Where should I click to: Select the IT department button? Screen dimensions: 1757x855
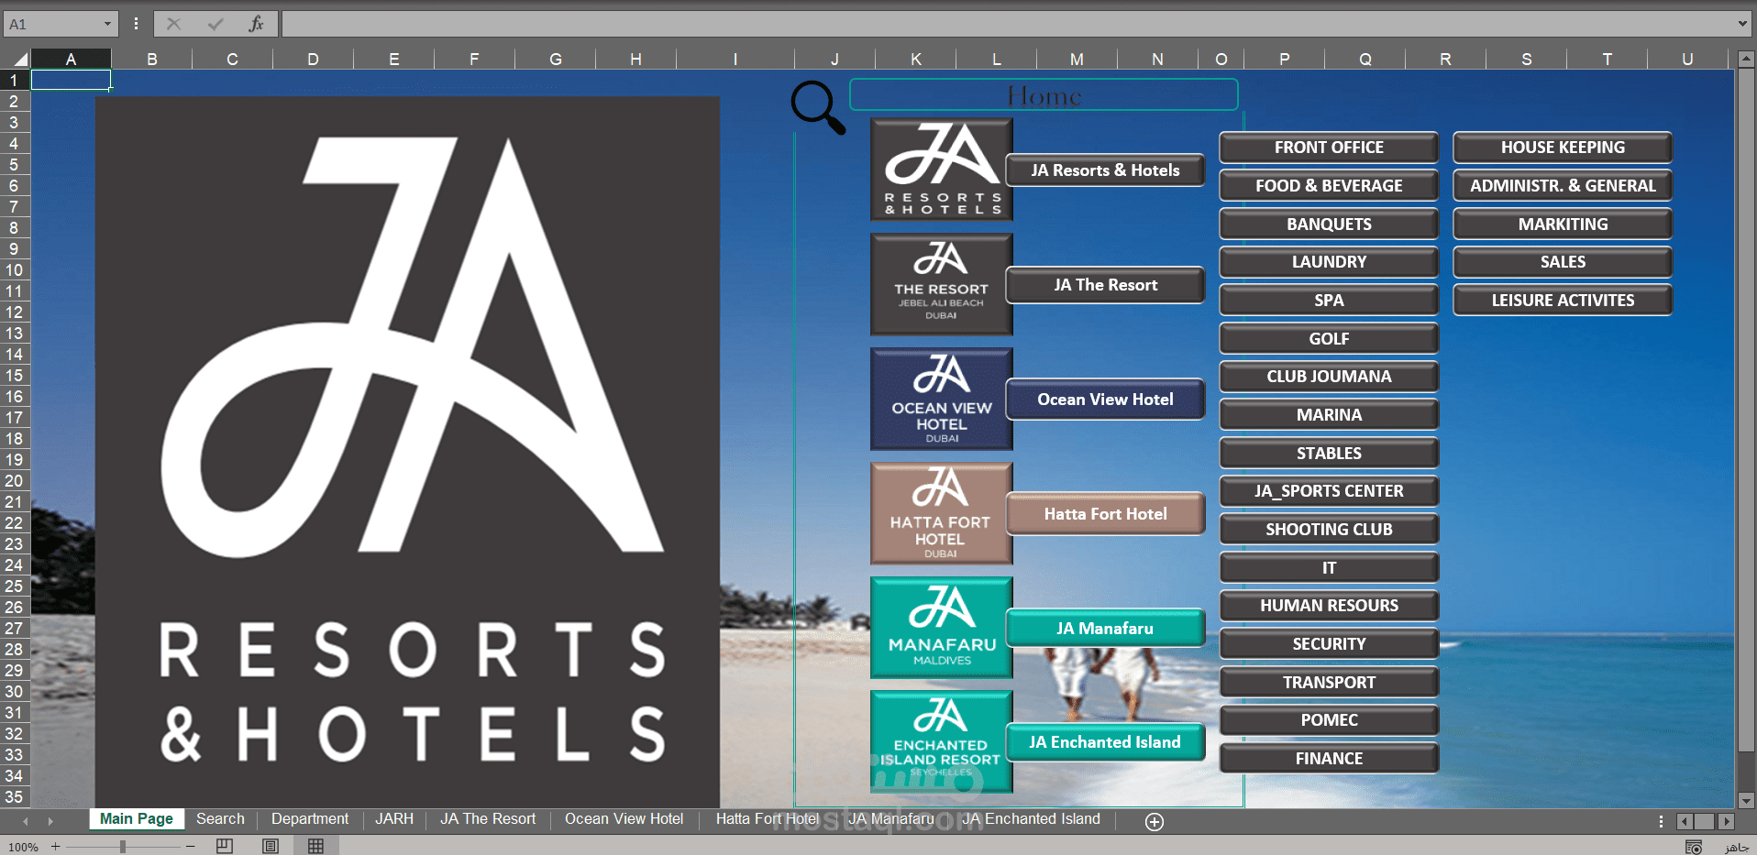tap(1329, 568)
